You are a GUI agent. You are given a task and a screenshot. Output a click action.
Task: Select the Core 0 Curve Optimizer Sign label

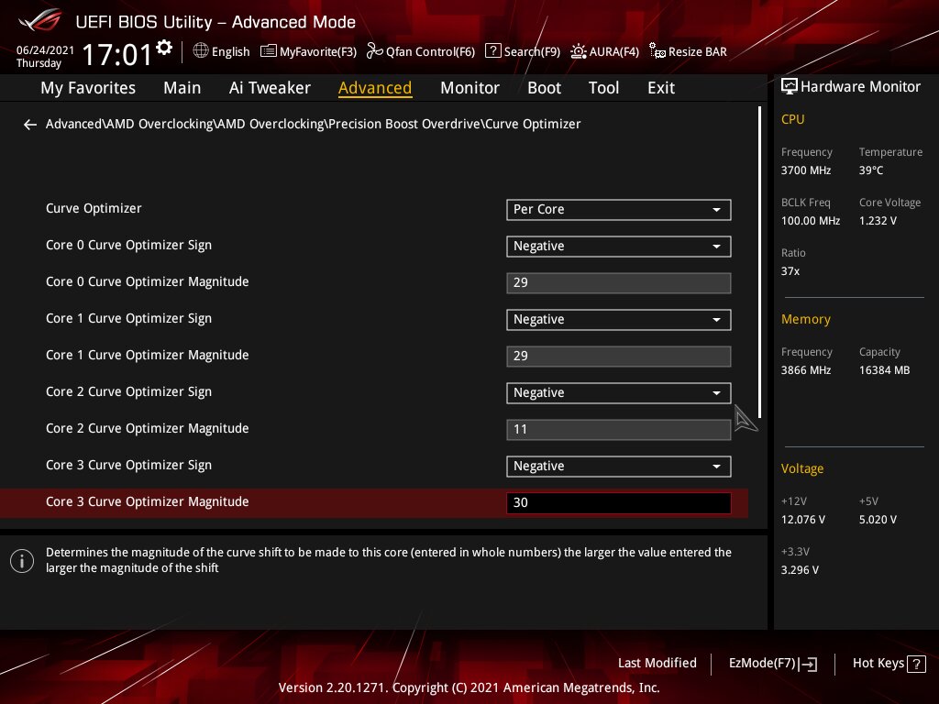point(128,246)
